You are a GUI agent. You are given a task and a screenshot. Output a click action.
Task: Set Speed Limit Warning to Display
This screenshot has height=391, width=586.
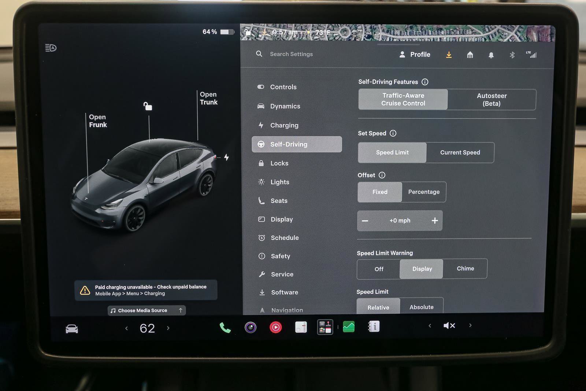[x=422, y=269]
